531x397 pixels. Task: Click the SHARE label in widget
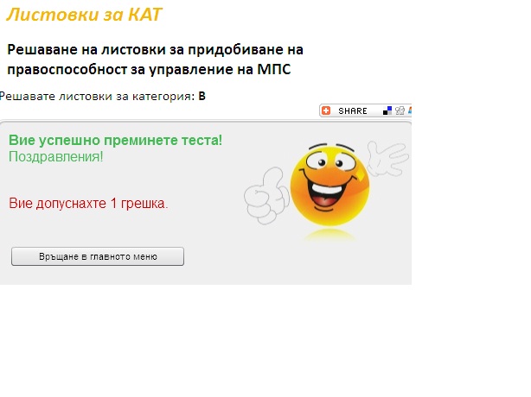pos(353,110)
